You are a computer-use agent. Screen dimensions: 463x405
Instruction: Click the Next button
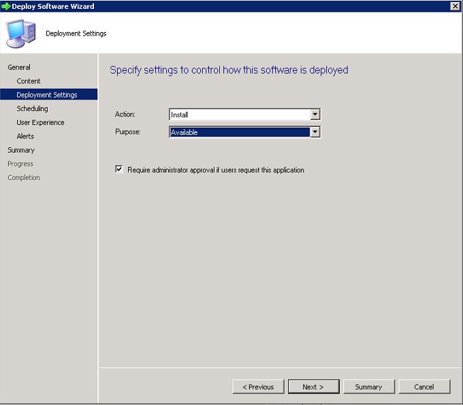pyautogui.click(x=314, y=387)
